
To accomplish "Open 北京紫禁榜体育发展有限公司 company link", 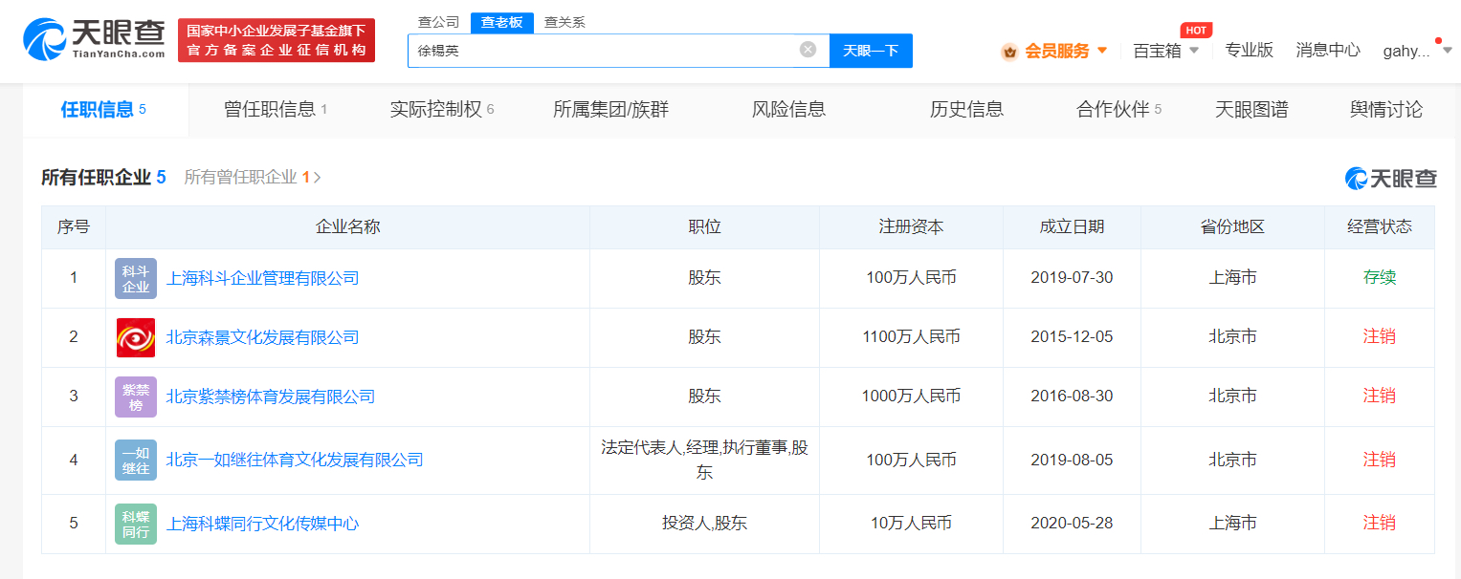I will click(271, 397).
